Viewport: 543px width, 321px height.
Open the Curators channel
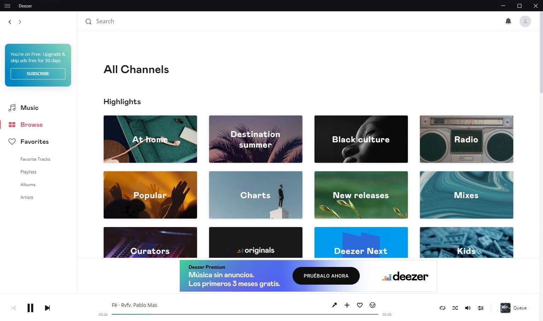tap(150, 243)
